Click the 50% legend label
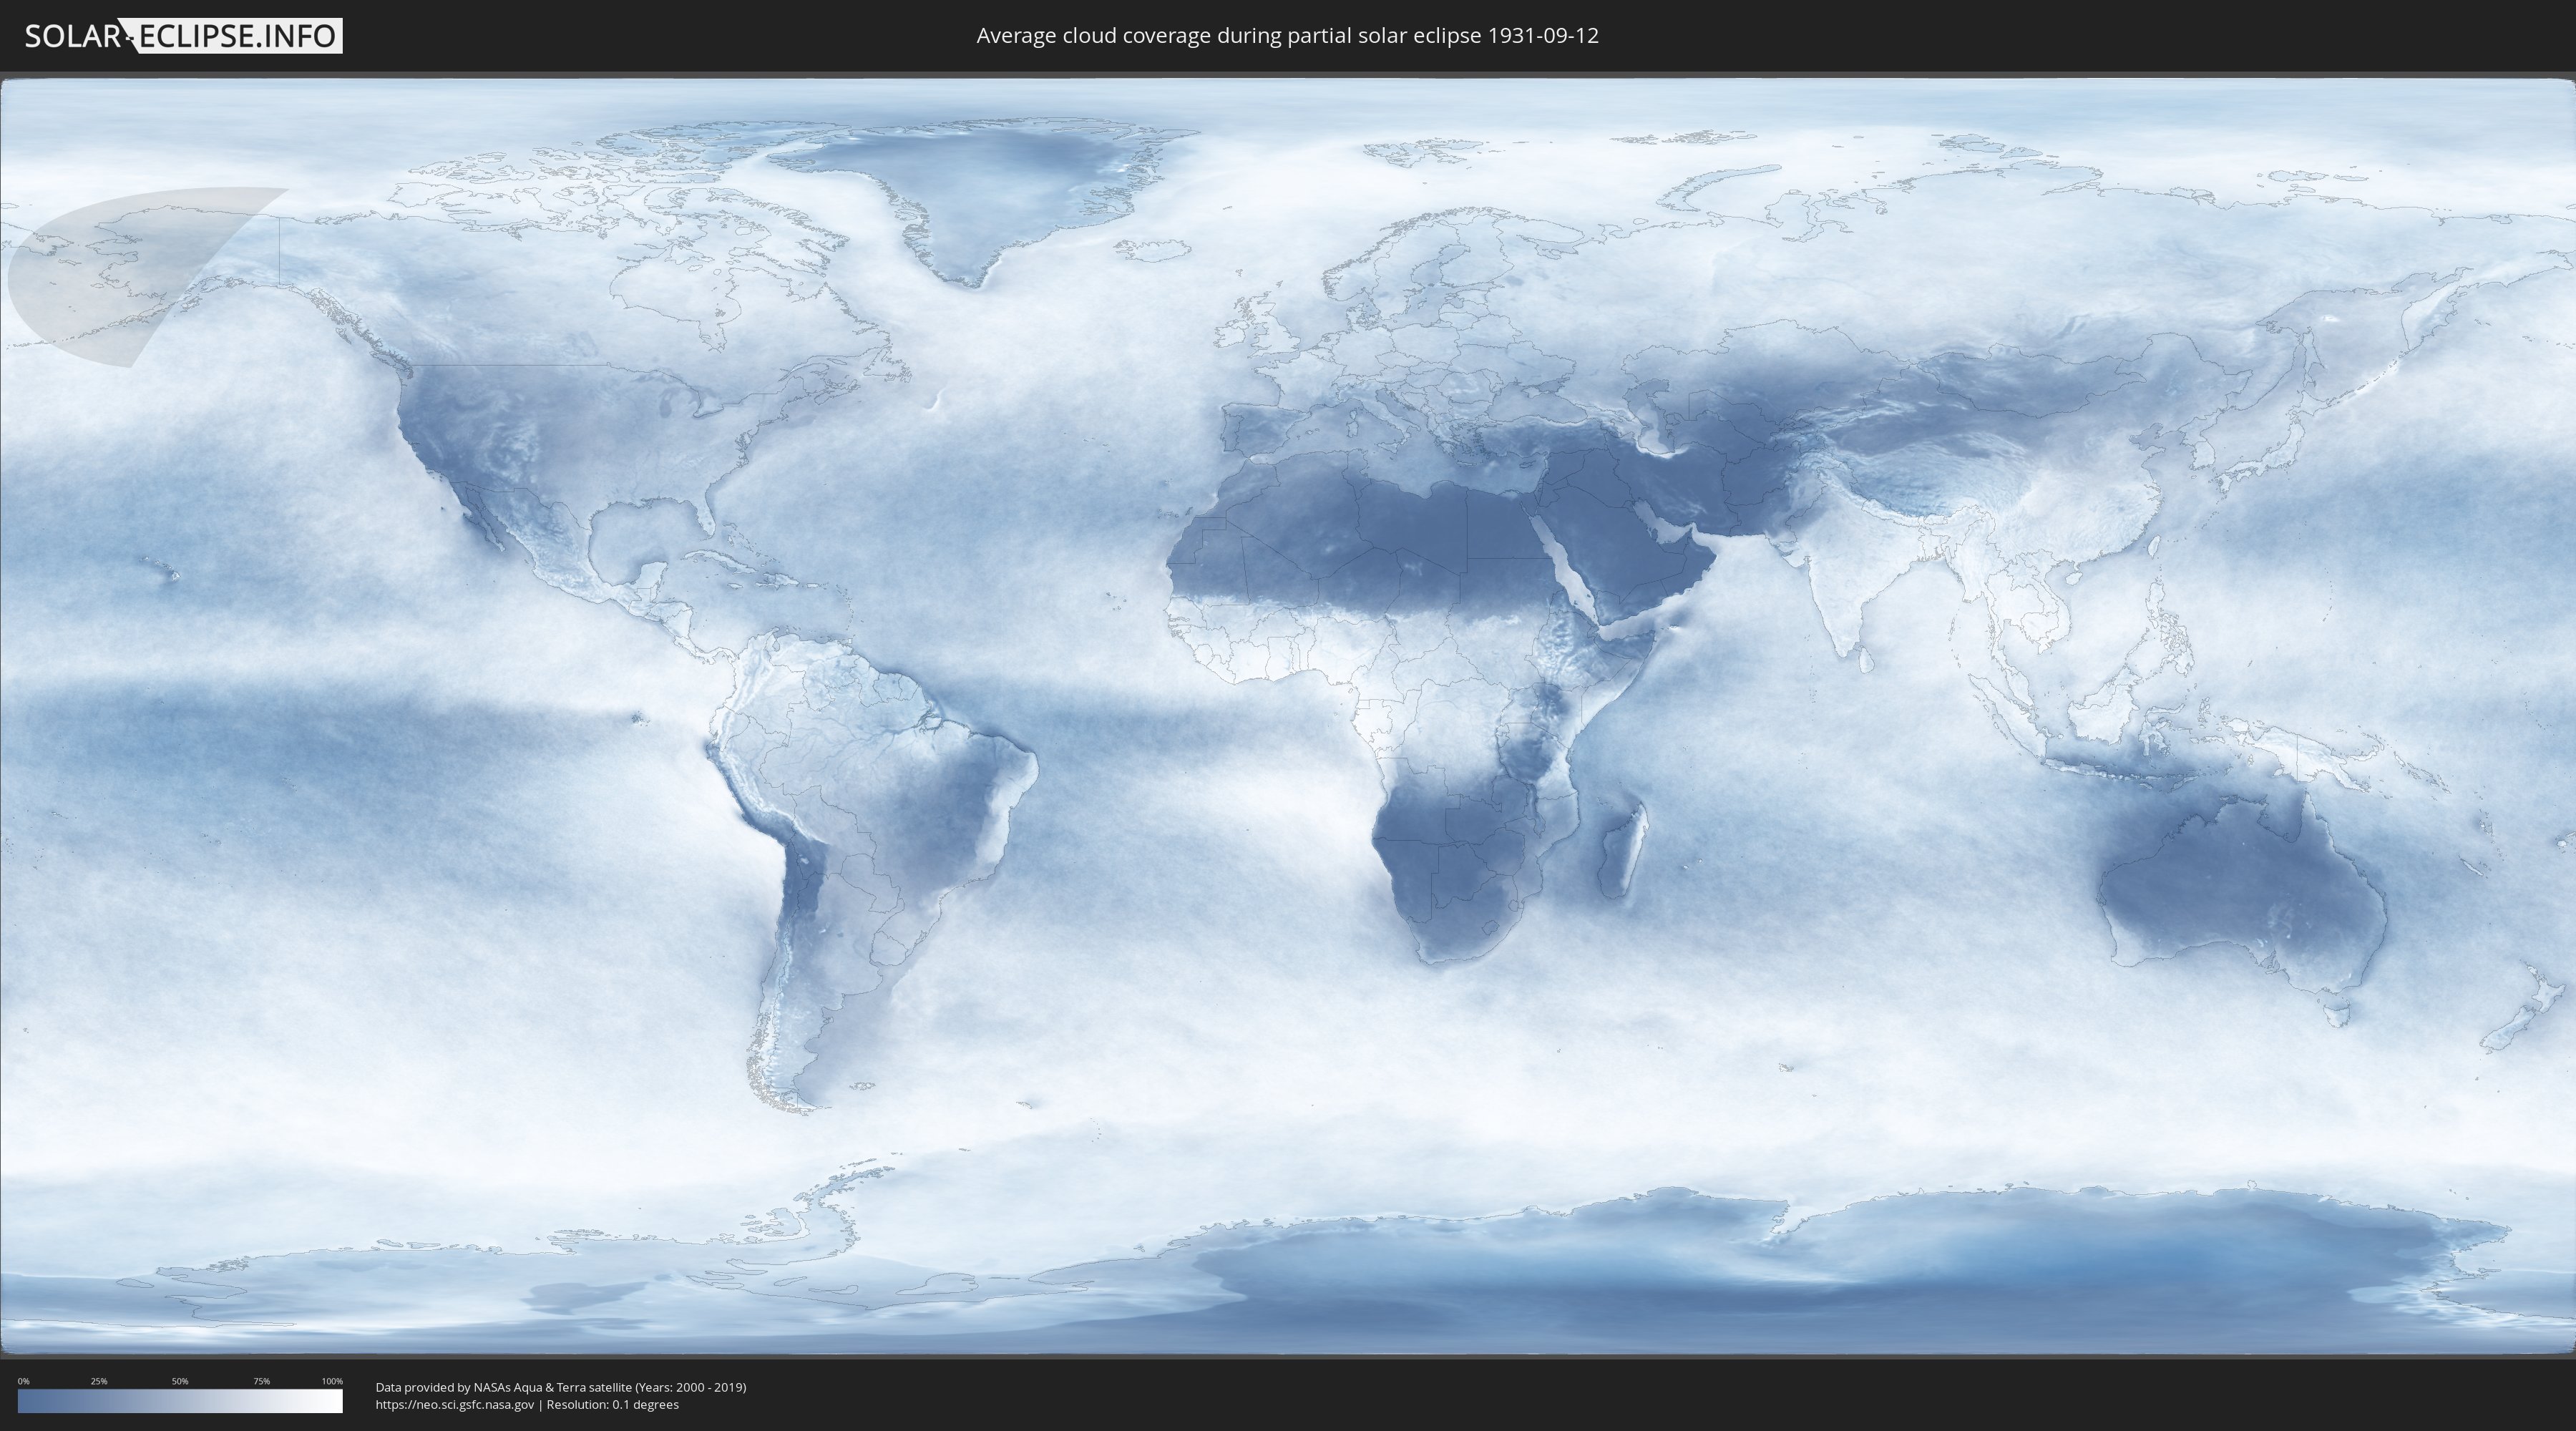This screenshot has width=2576, height=1431. [180, 1381]
